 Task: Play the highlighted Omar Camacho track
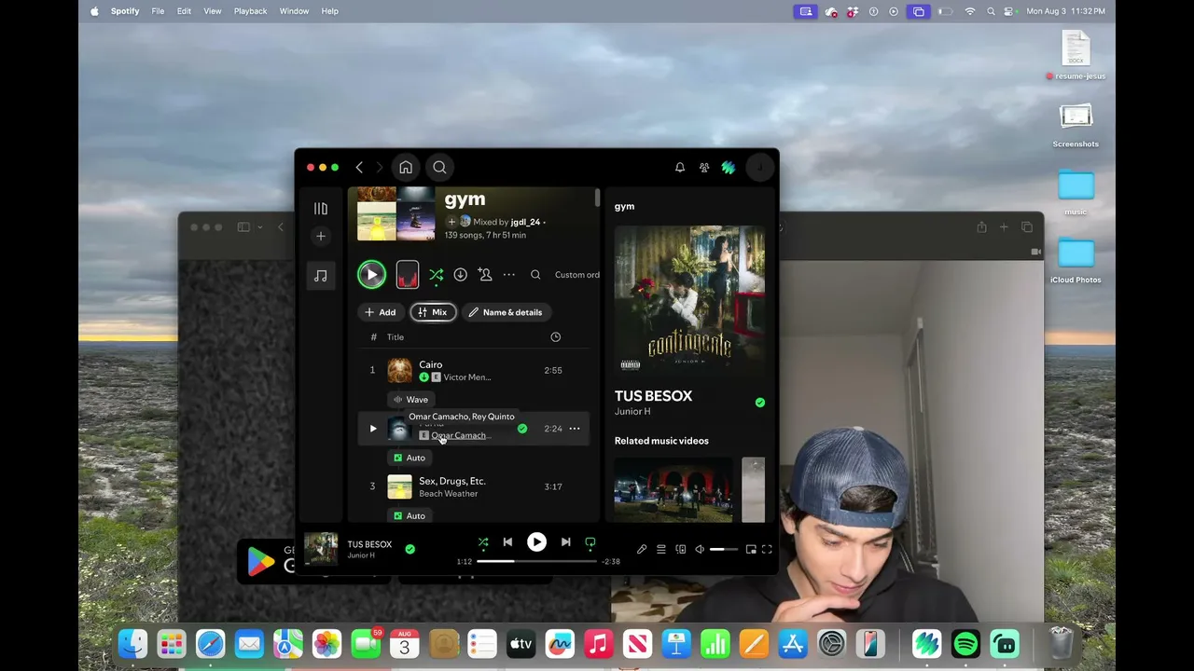point(373,429)
